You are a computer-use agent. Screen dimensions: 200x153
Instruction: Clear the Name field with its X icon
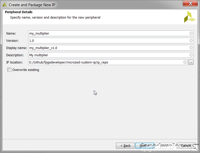point(191,33)
